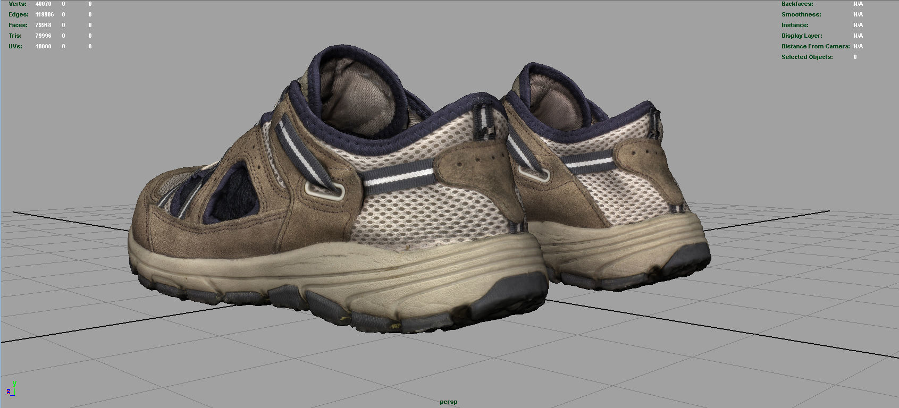Click the 'Tris:' heads-up label
This screenshot has height=408, width=899.
tap(15, 36)
